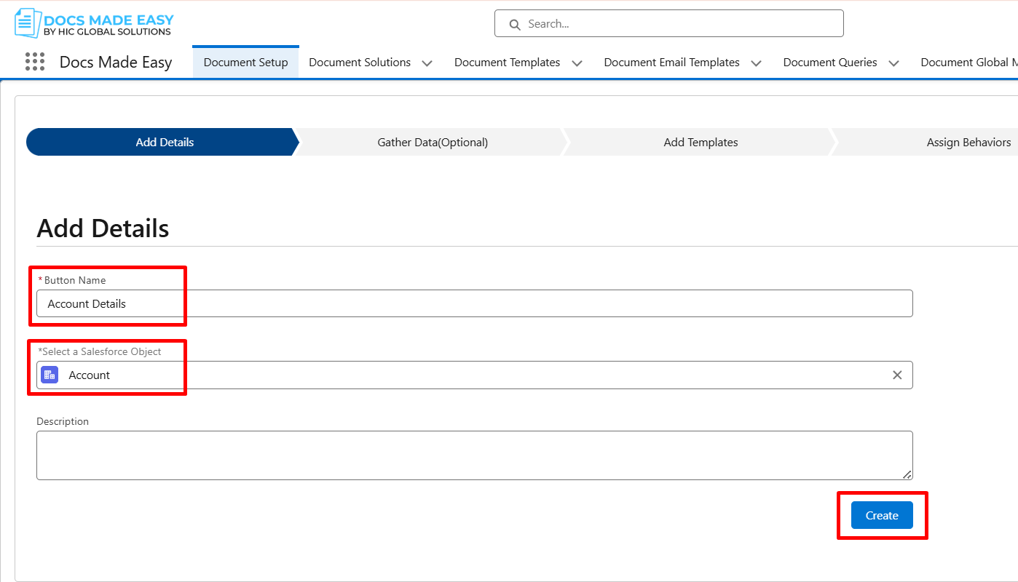The image size is (1018, 582).
Task: Open the App Launcher grid icon
Action: (x=35, y=62)
